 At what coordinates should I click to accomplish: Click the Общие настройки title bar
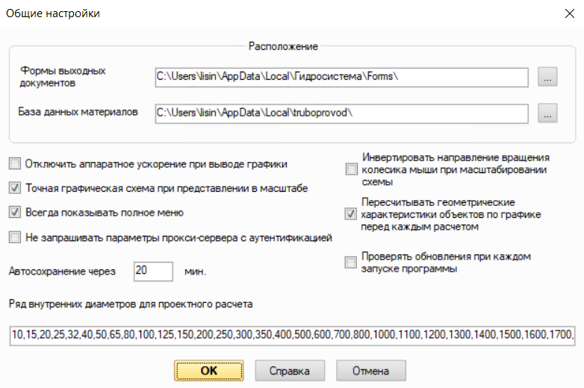(x=224, y=13)
